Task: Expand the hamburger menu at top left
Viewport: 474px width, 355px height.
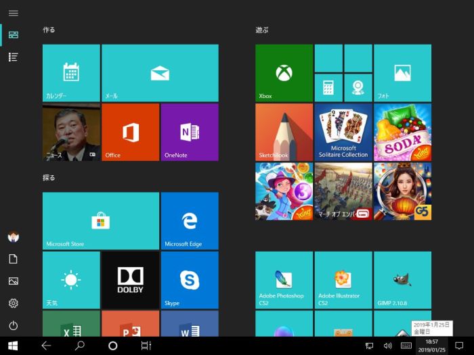Action: (13, 13)
